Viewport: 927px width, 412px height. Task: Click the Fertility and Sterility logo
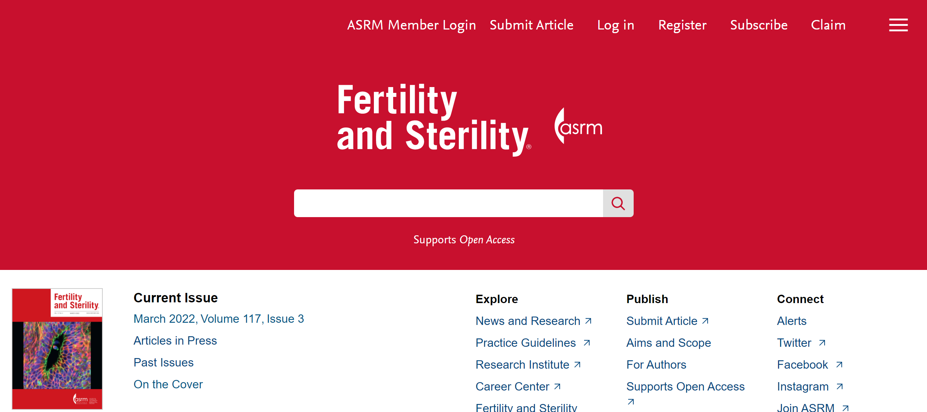[434, 119]
